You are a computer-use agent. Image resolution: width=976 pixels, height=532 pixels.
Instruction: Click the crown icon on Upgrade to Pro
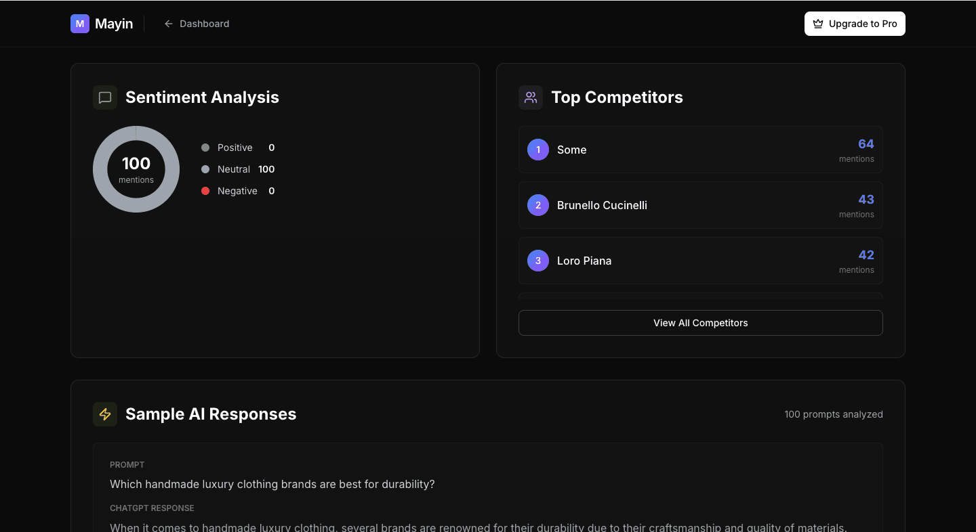tap(819, 23)
